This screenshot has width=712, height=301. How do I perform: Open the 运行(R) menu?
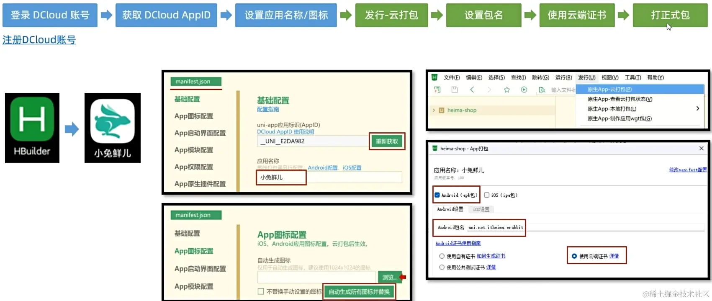click(563, 77)
